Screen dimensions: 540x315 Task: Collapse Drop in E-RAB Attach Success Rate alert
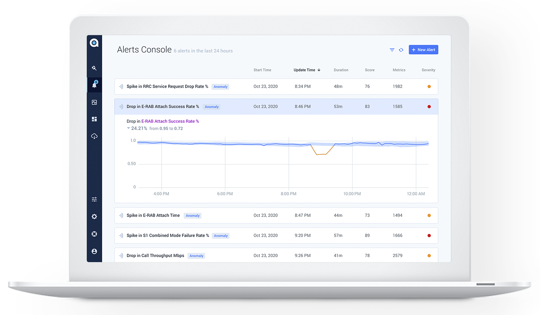pos(276,107)
